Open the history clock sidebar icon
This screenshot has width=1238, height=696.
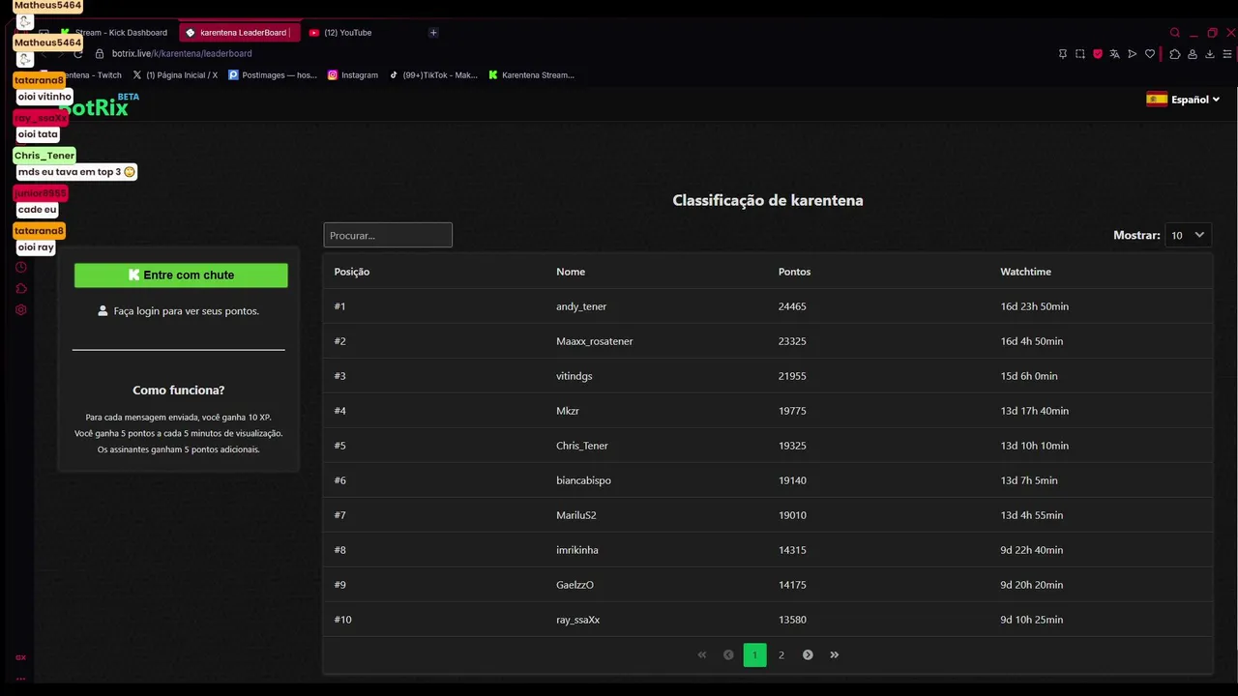tap(21, 267)
